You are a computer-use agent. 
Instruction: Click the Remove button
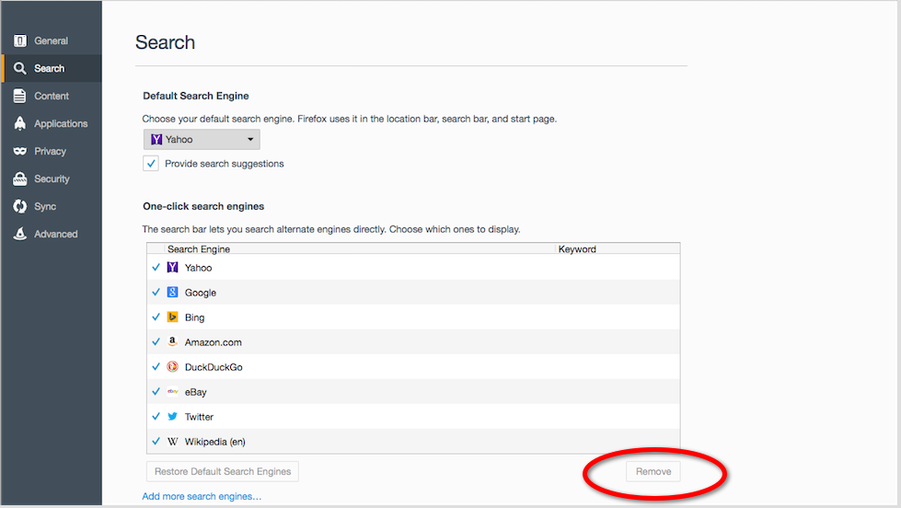pyautogui.click(x=653, y=471)
